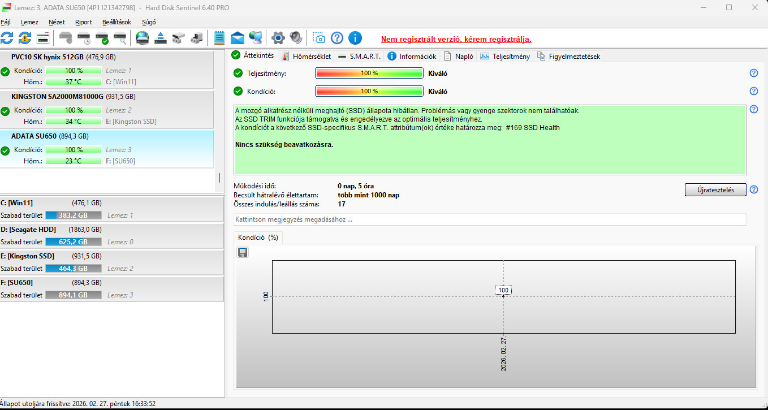Click the camera screenshot toolbar icon
Screen dimensions: 768x410
(x=319, y=38)
